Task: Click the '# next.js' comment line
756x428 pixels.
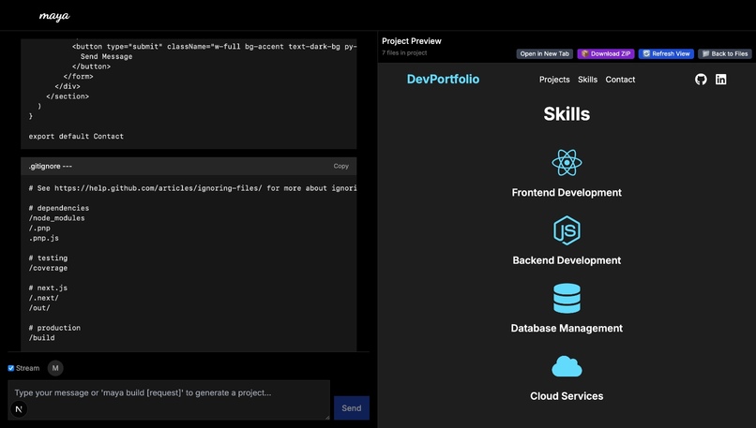Action: click(x=48, y=288)
